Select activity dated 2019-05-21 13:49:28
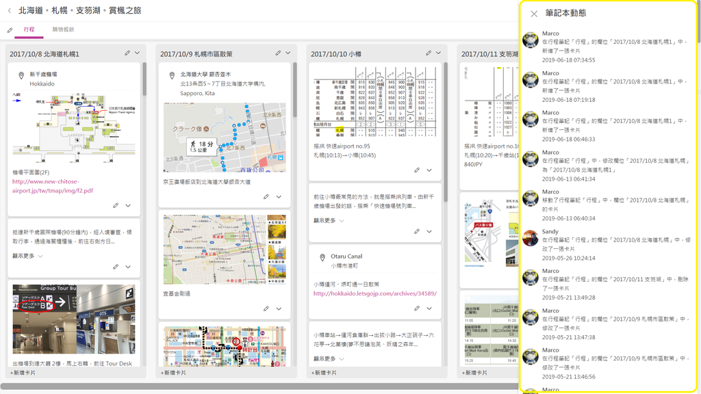701x394 pixels. click(608, 284)
